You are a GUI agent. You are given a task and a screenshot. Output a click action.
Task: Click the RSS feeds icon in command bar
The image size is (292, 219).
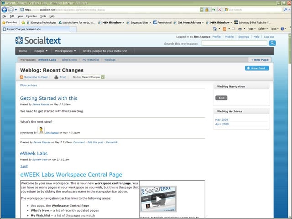point(224,29)
